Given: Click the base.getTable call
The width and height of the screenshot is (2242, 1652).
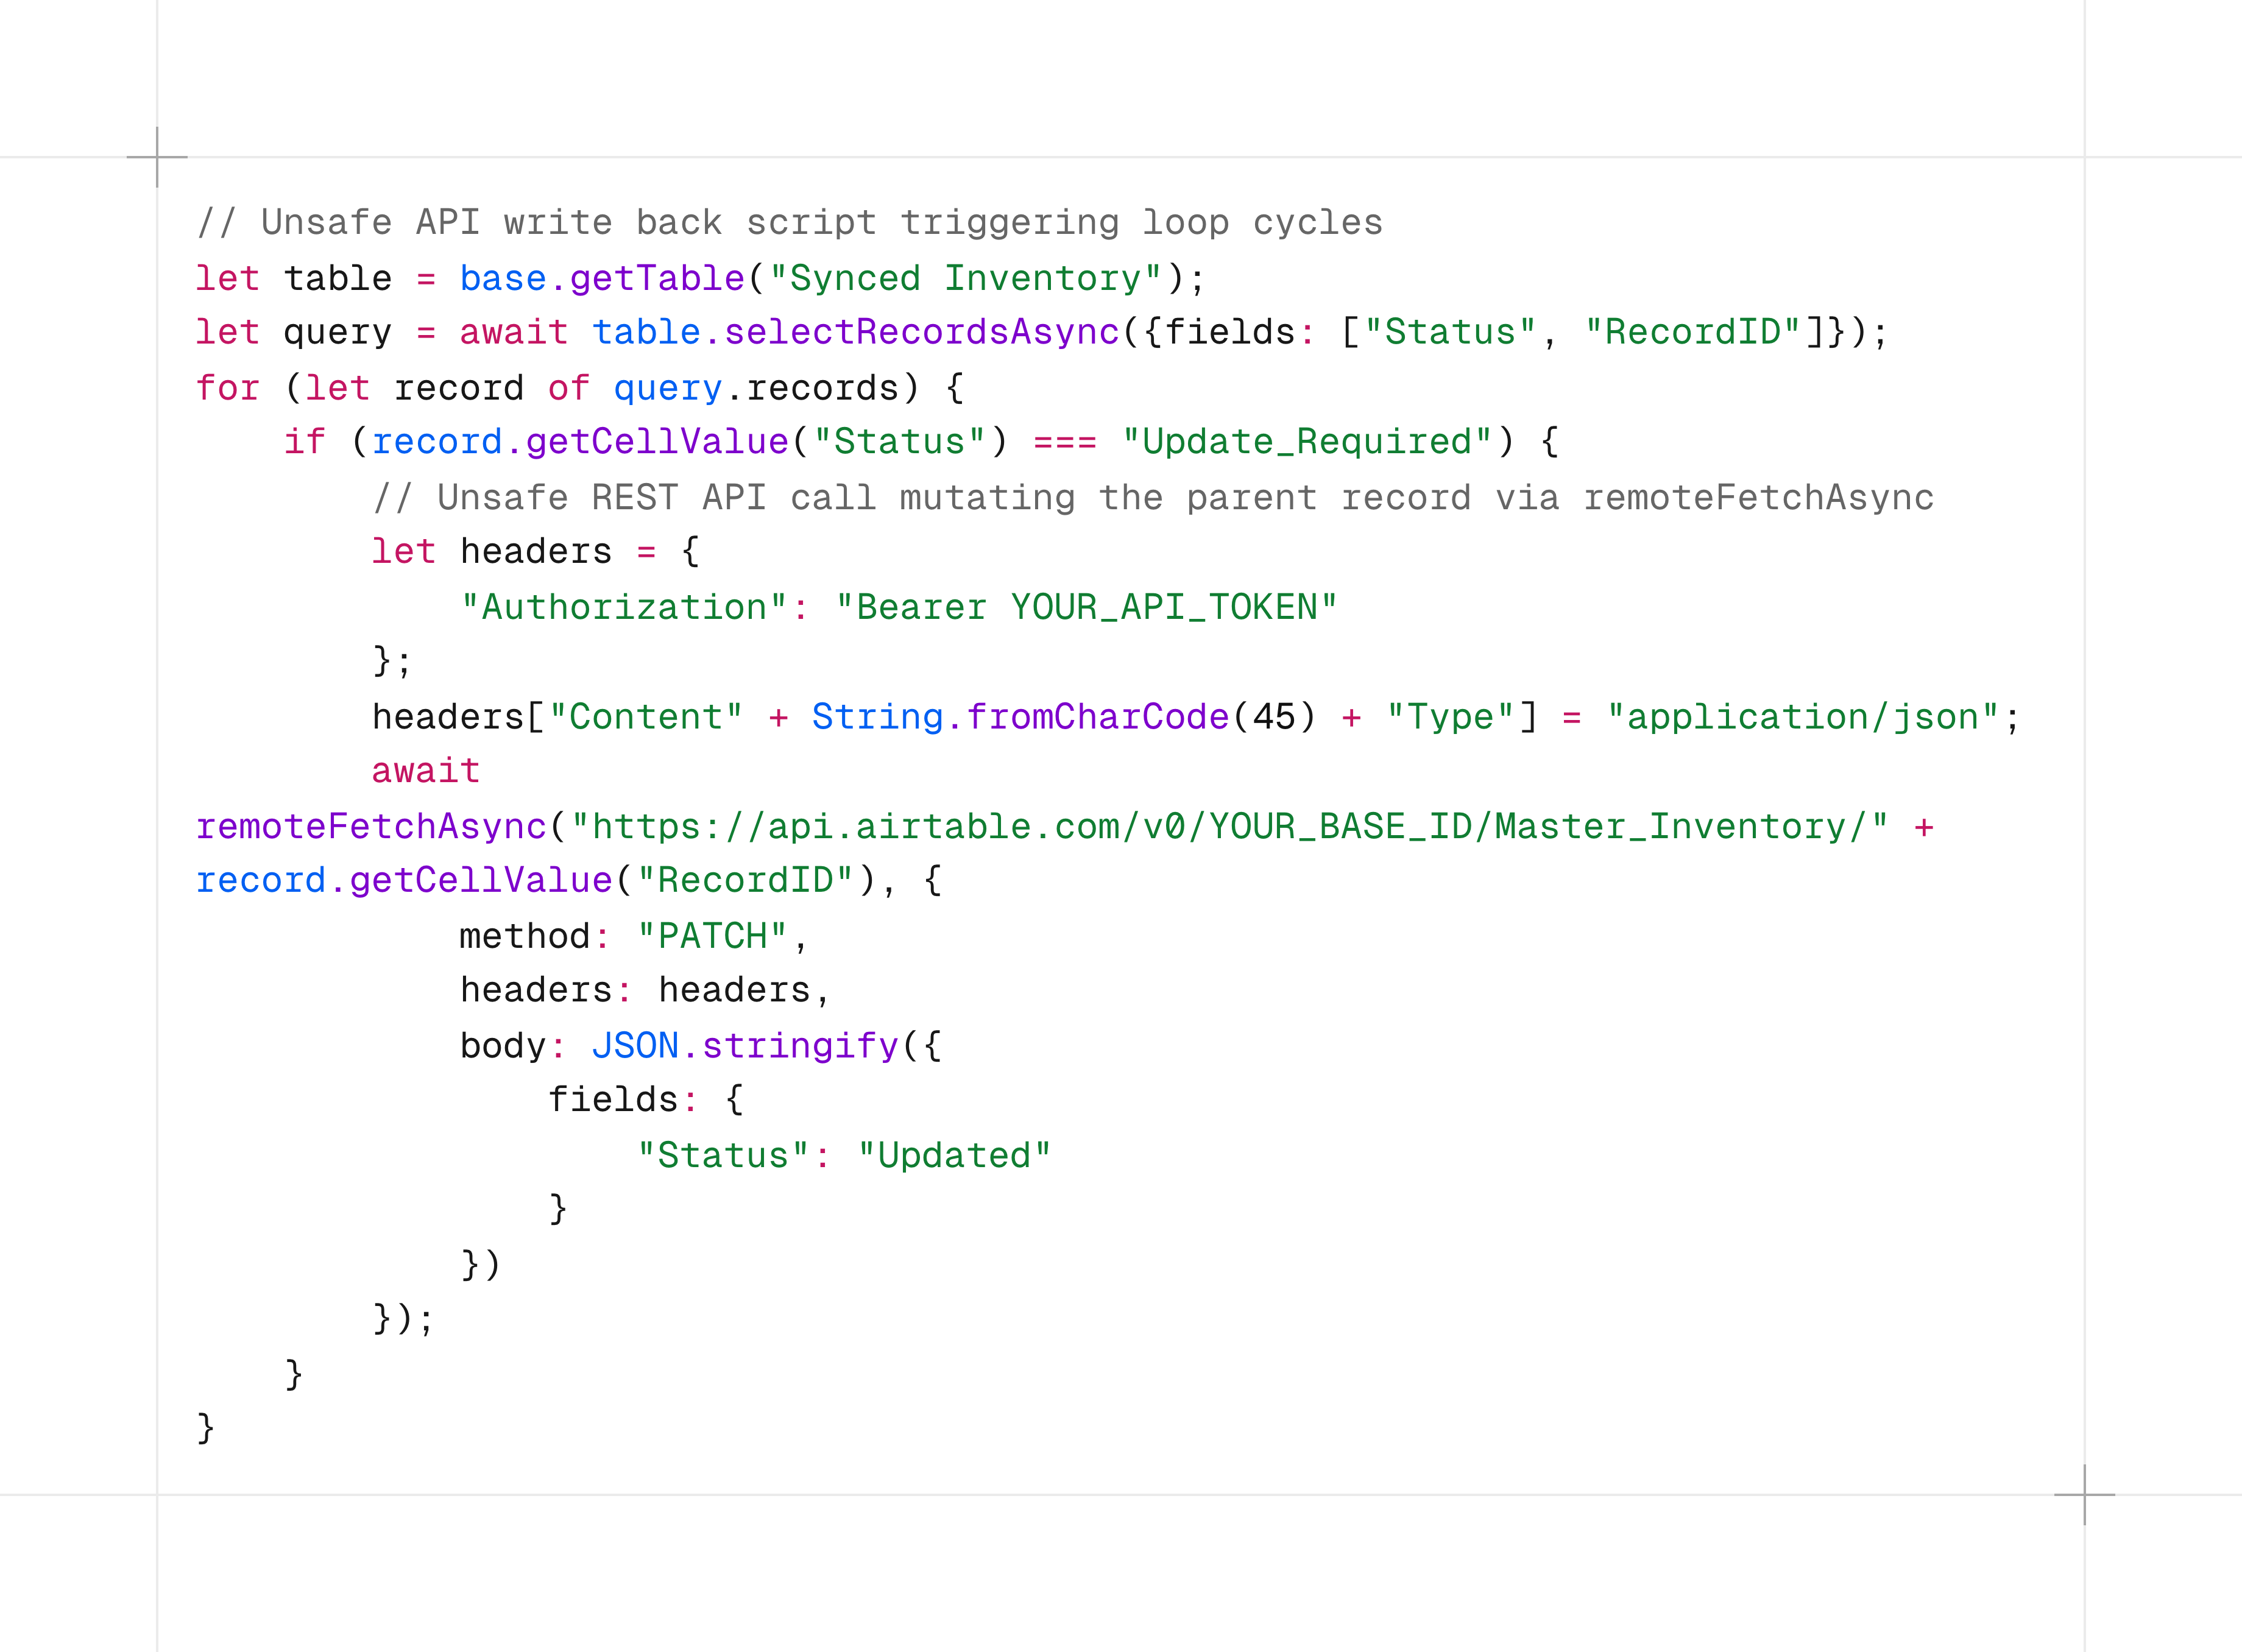Looking at the screenshot, I should [x=602, y=278].
